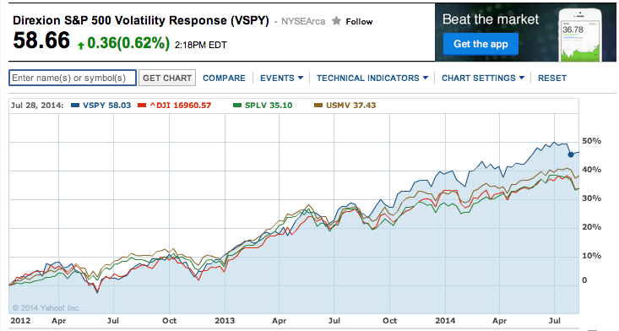Click the 58.66 price value
The height and width of the screenshot is (331, 619).
tap(41, 41)
